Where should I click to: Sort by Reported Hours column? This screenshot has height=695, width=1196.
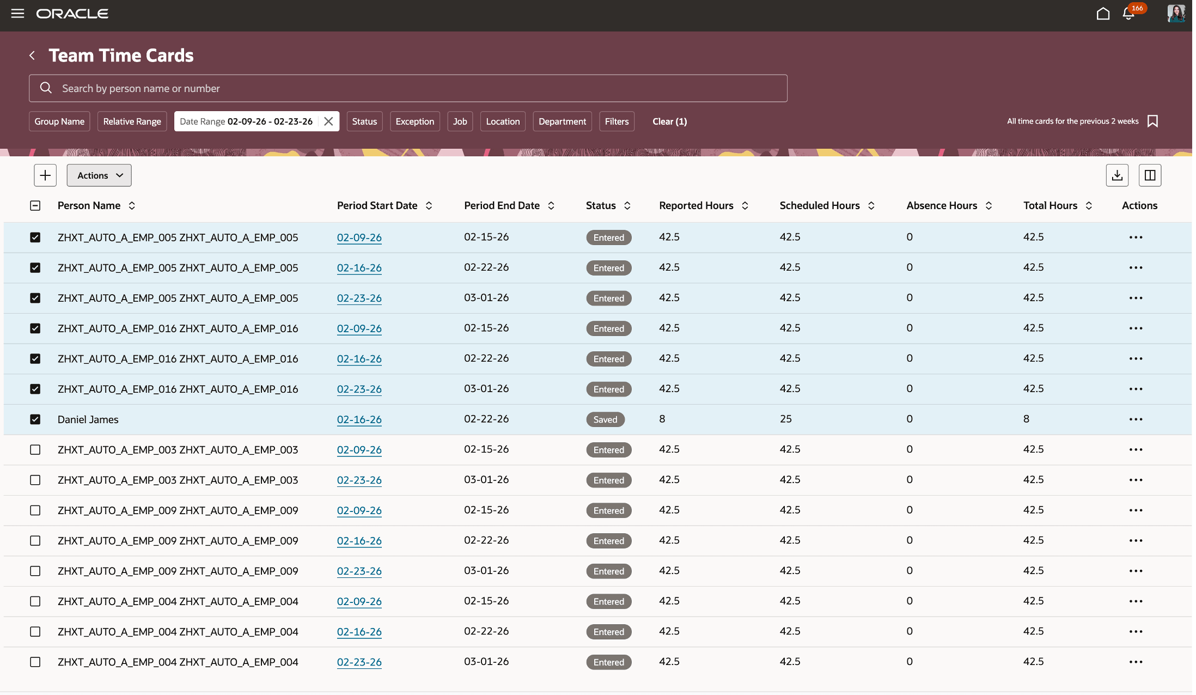point(745,205)
